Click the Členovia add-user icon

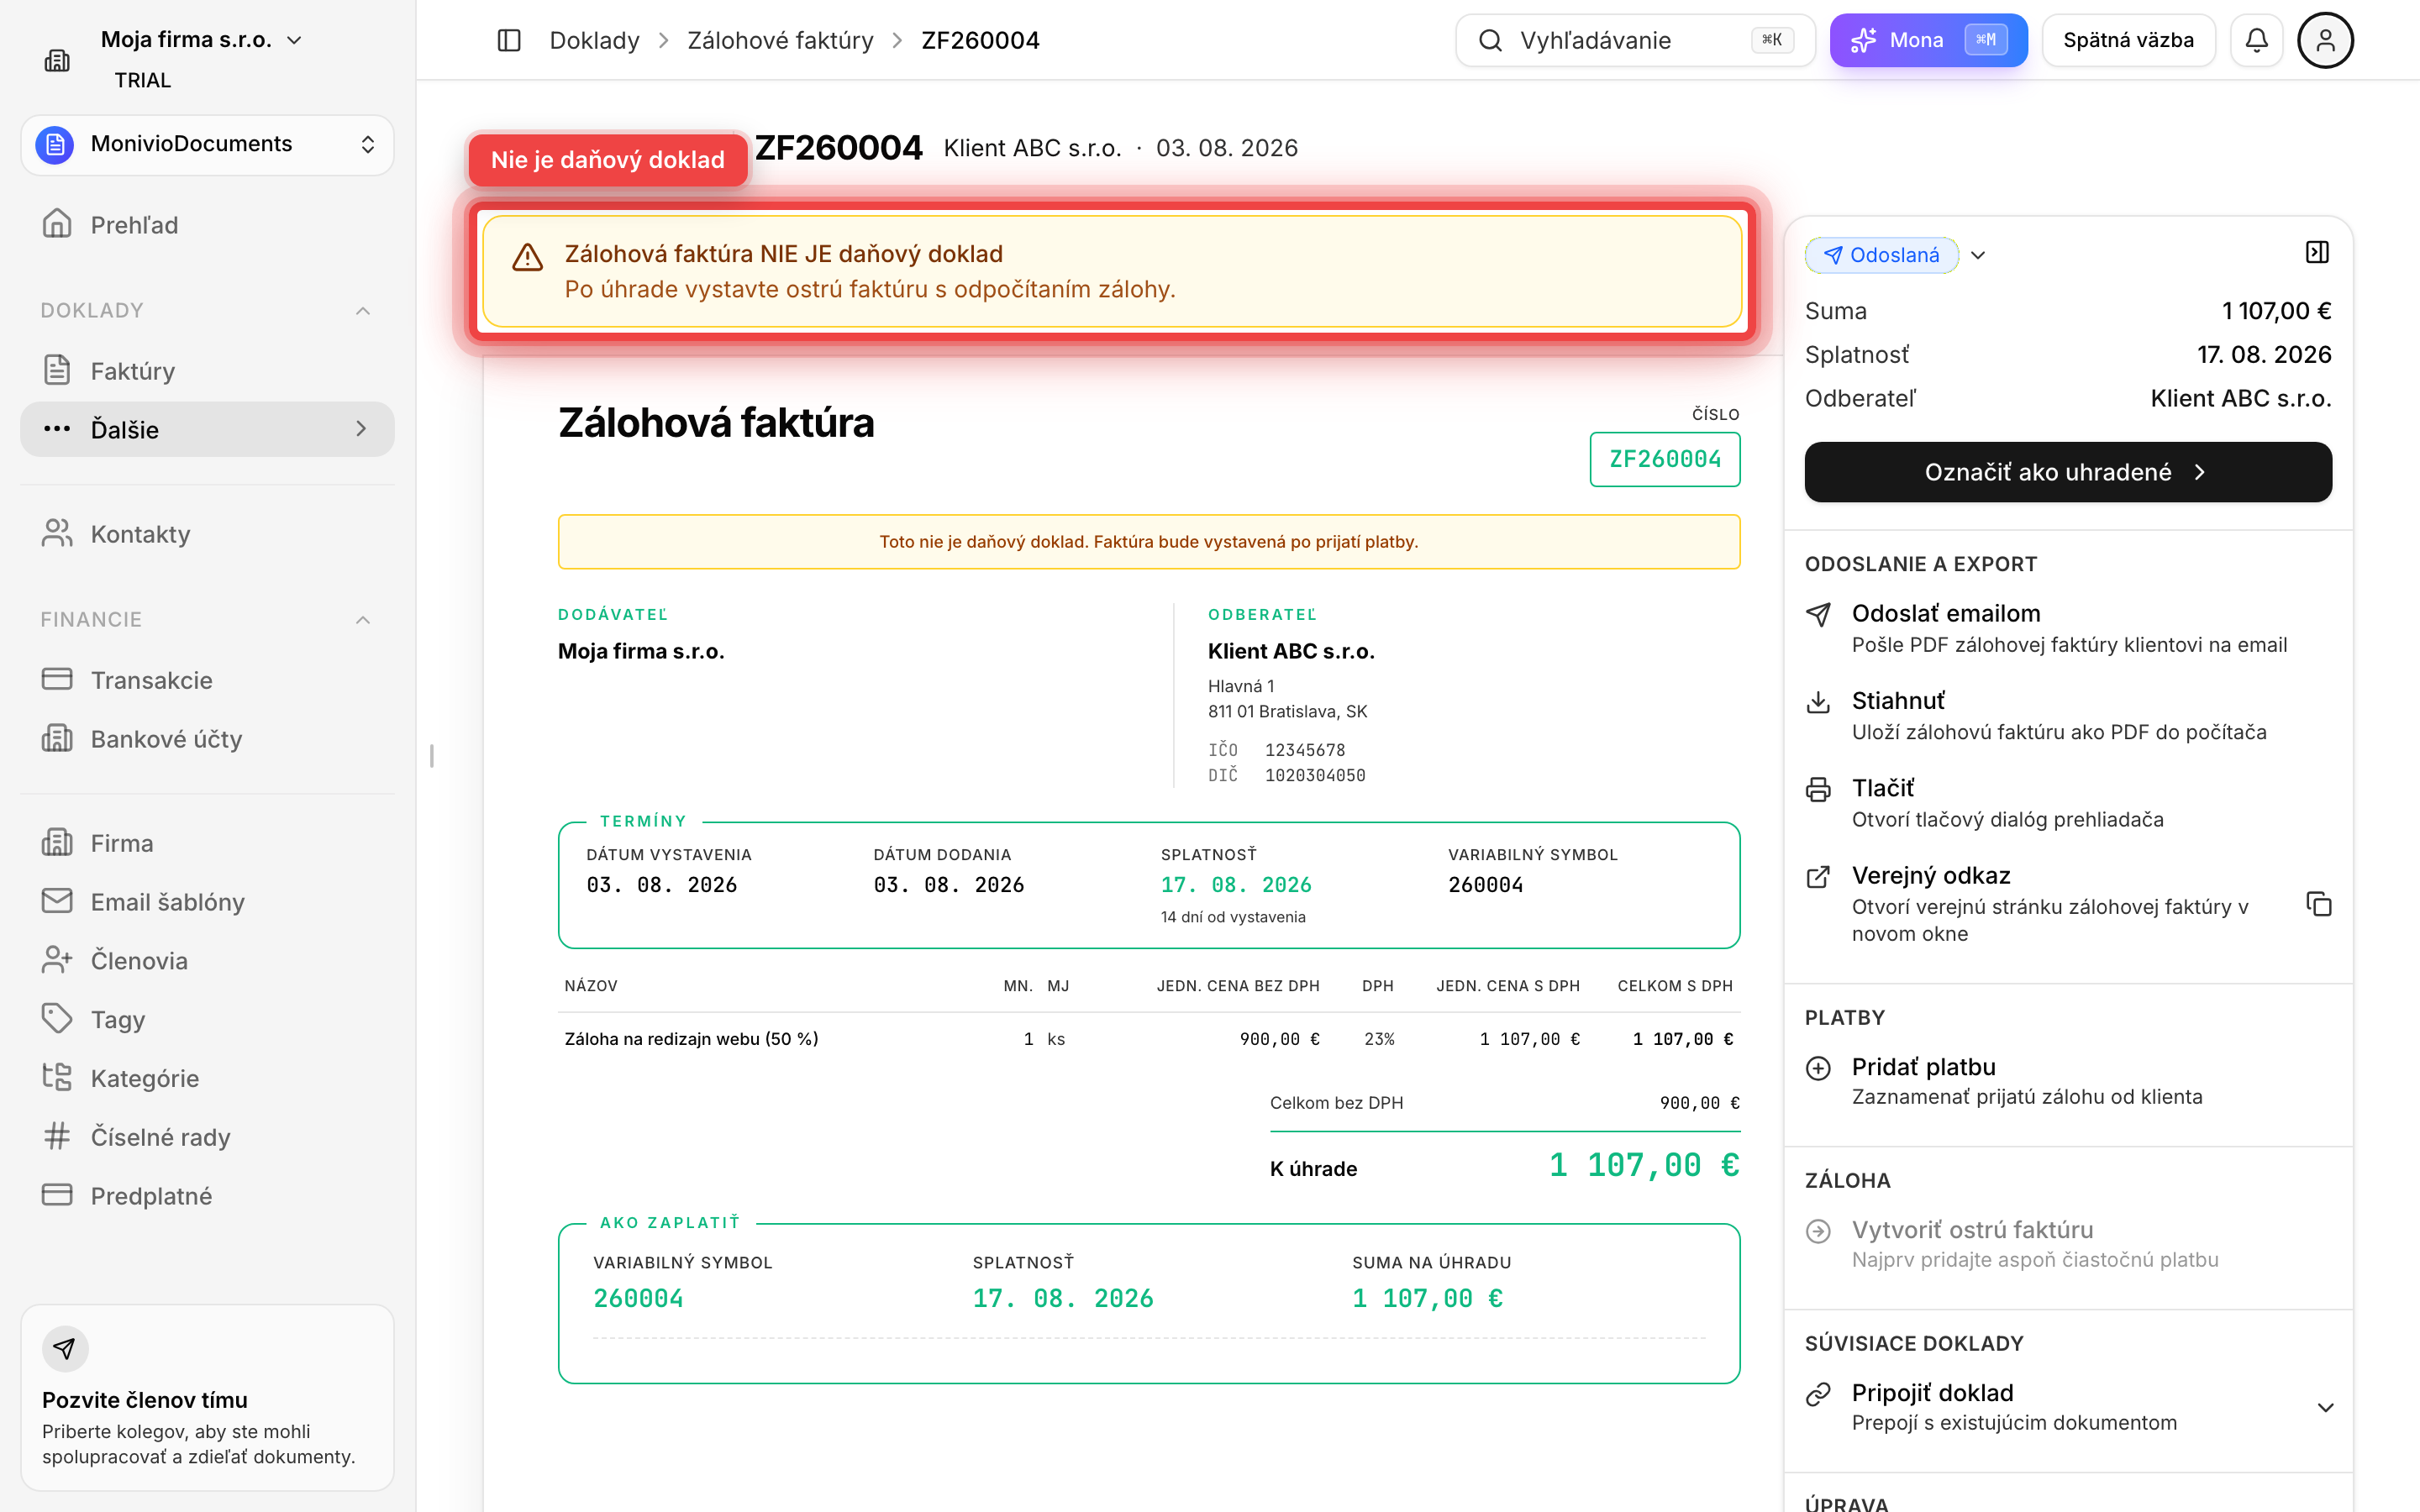click(x=57, y=960)
